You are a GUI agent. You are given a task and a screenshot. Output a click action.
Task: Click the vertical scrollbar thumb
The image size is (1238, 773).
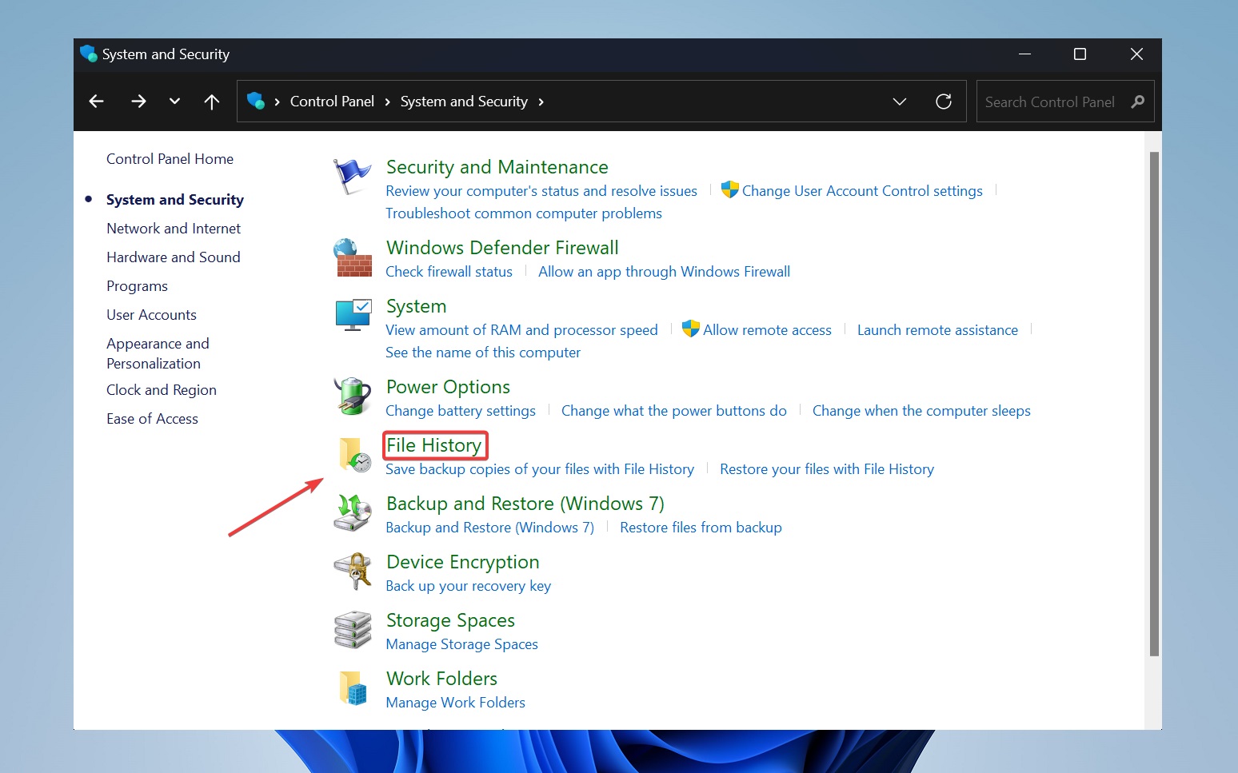[1154, 404]
